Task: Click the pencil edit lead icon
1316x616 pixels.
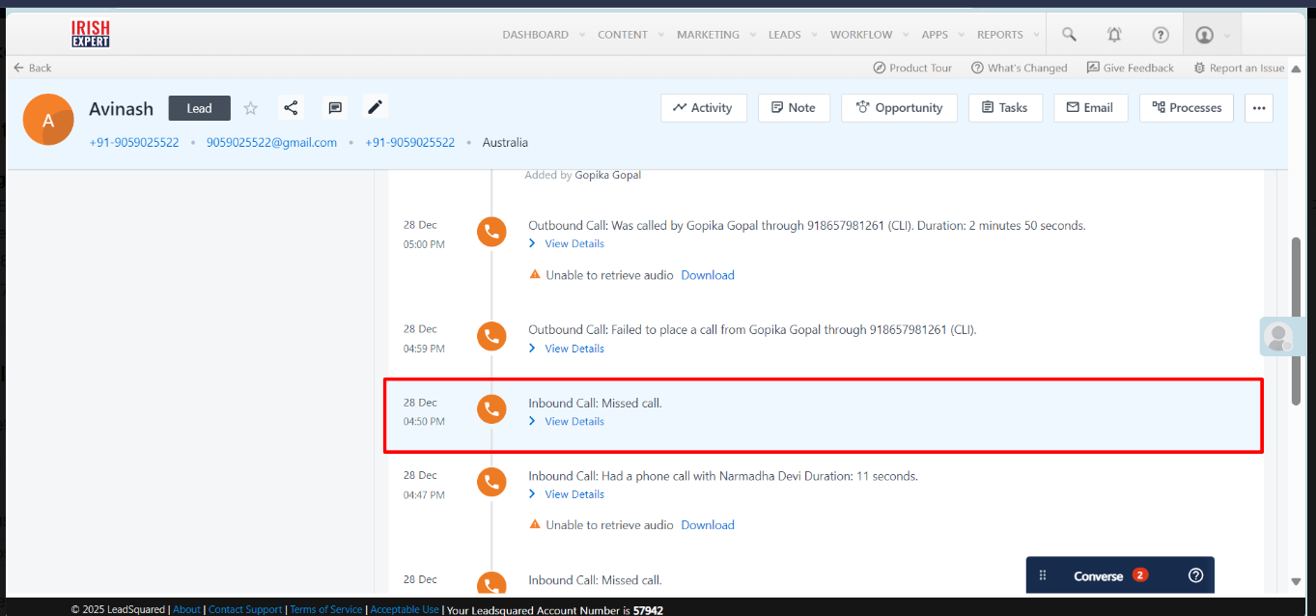Action: tap(375, 107)
